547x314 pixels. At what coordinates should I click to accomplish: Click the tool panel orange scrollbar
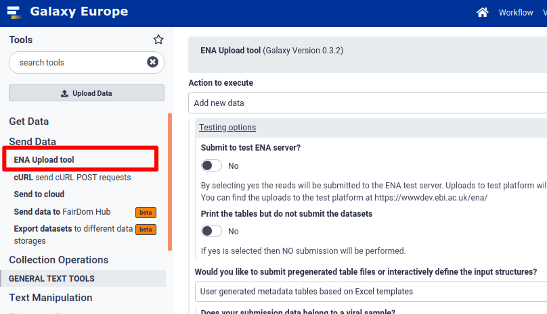click(169, 182)
